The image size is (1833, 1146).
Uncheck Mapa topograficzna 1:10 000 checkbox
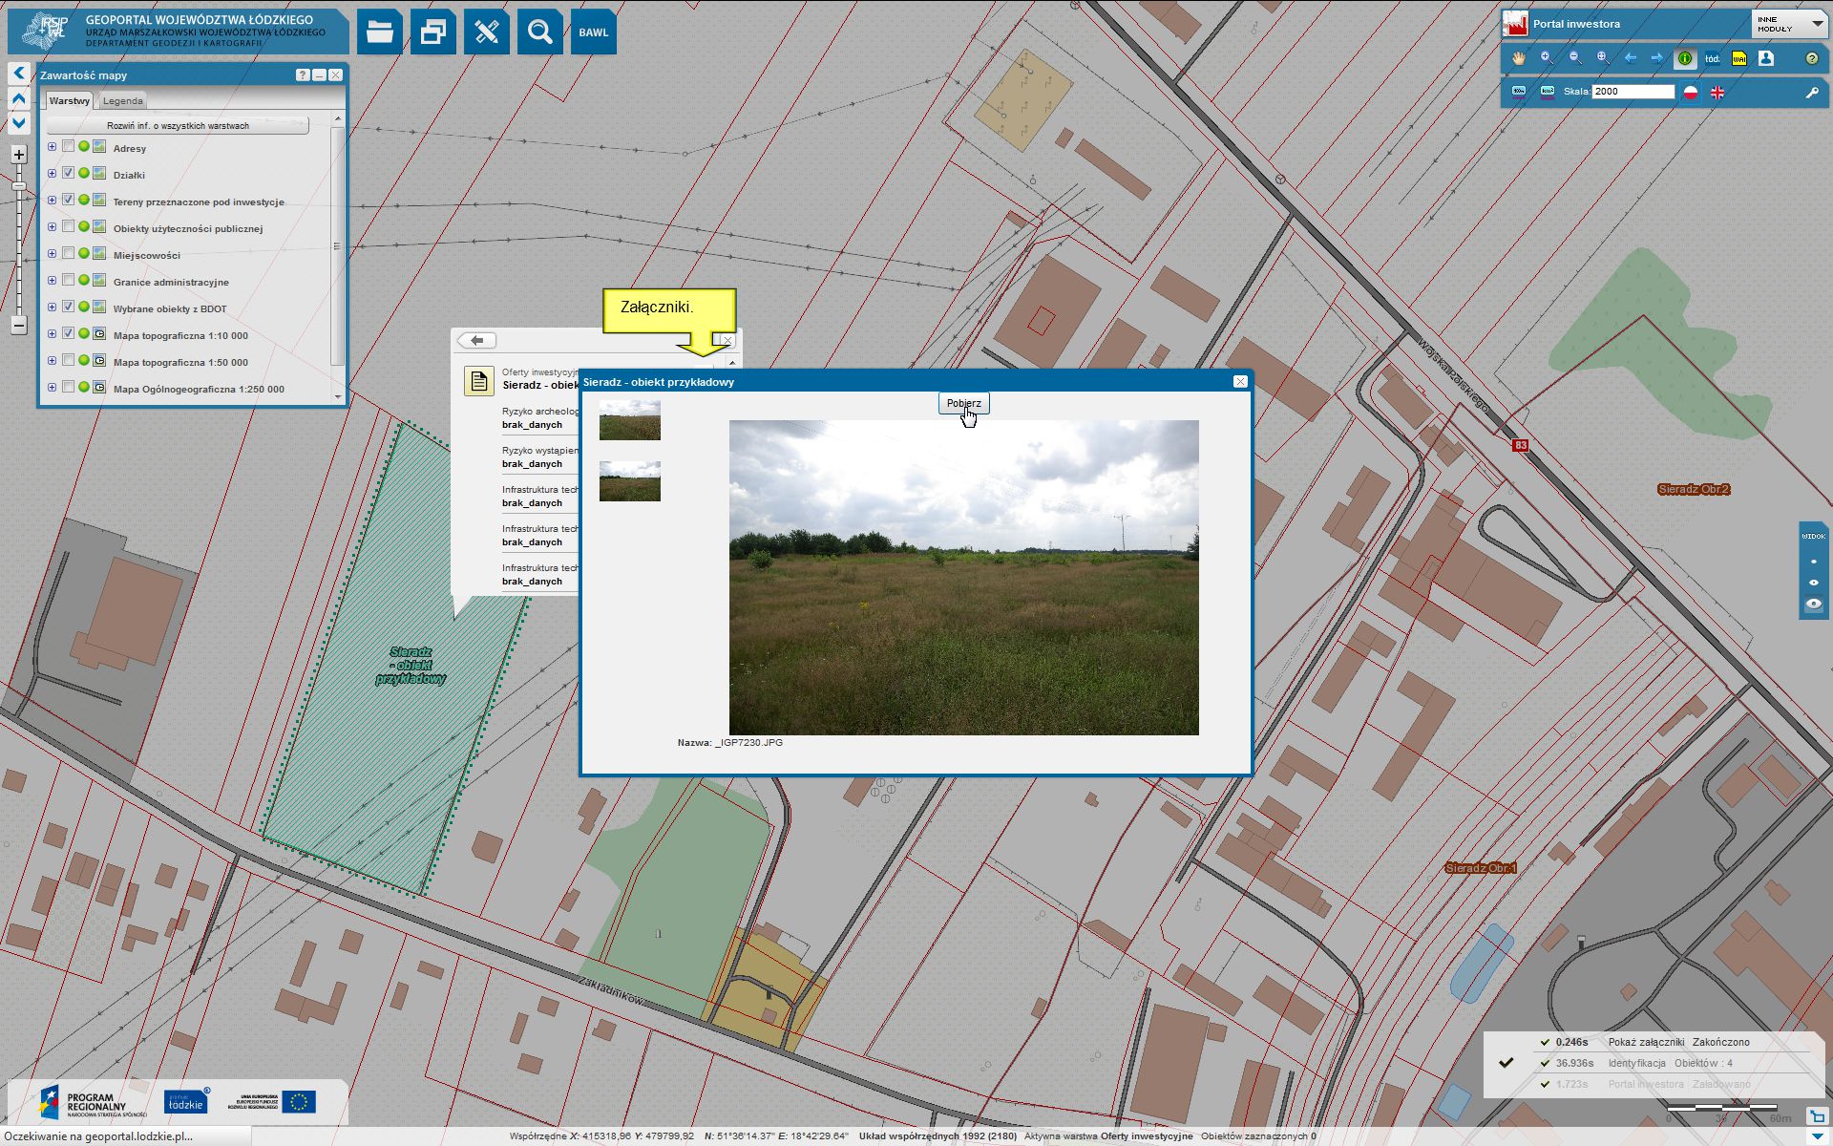(68, 334)
